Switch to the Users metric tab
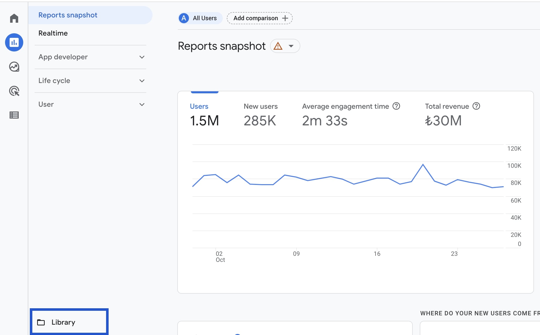Image resolution: width=540 pixels, height=335 pixels. click(199, 106)
